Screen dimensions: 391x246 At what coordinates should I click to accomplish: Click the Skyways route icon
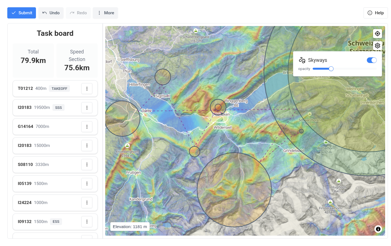302,60
